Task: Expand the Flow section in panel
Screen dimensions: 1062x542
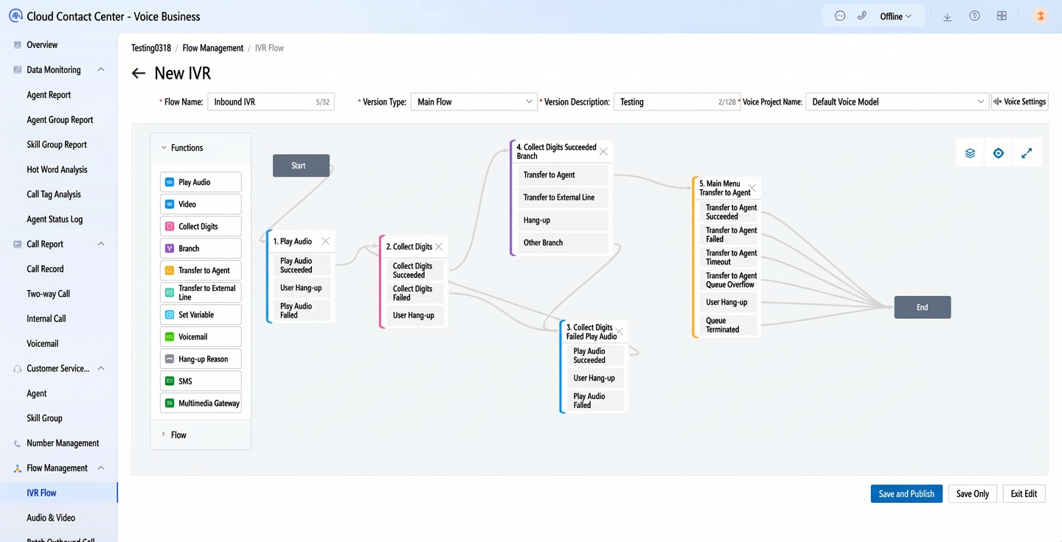Action: (x=164, y=434)
